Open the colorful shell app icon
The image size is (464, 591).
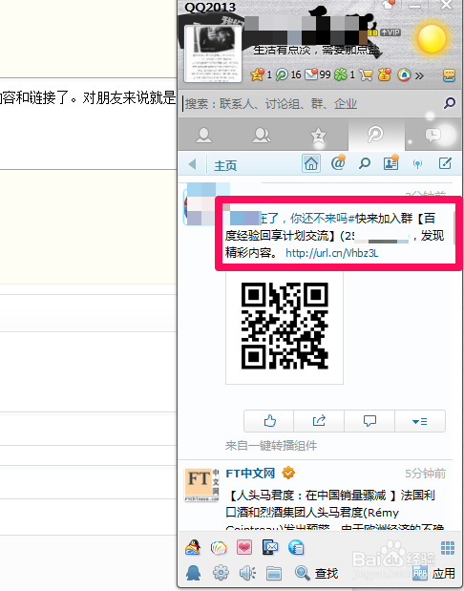pyautogui.click(x=219, y=548)
